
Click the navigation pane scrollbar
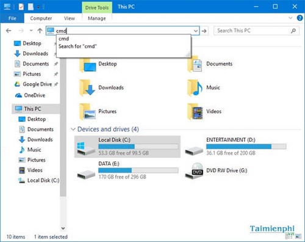(63, 127)
